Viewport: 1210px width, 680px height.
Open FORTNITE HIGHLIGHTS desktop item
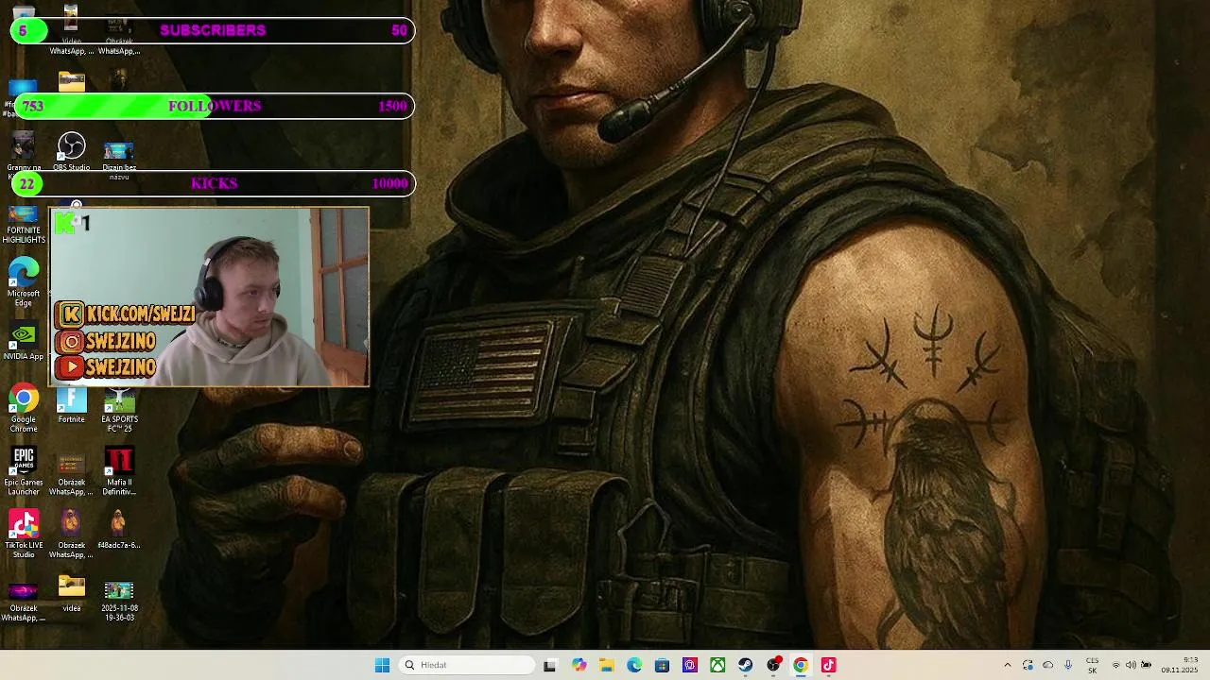tap(24, 227)
